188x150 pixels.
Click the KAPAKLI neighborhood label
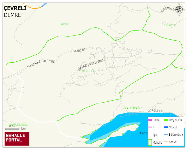[x=169, y=25]
